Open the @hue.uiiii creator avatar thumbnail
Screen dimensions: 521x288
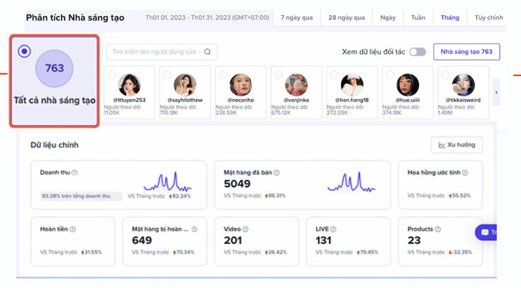coord(407,85)
